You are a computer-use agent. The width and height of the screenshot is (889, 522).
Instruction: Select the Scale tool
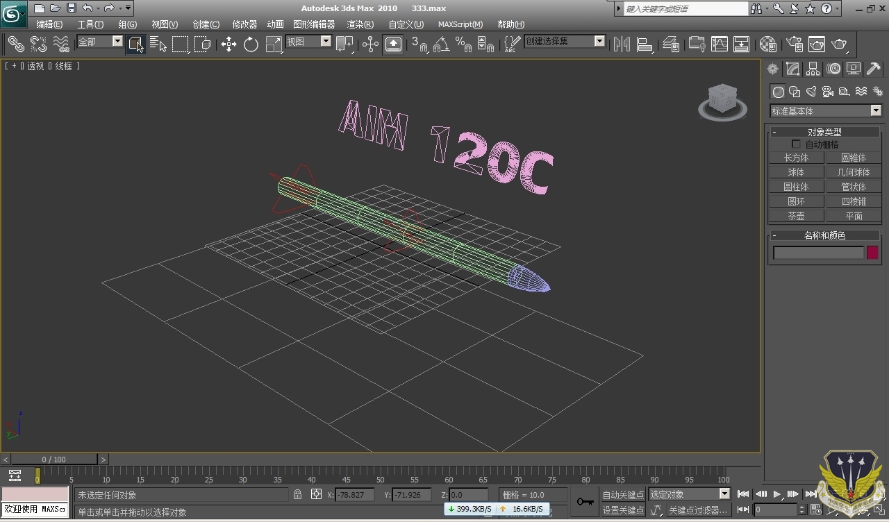pyautogui.click(x=274, y=44)
